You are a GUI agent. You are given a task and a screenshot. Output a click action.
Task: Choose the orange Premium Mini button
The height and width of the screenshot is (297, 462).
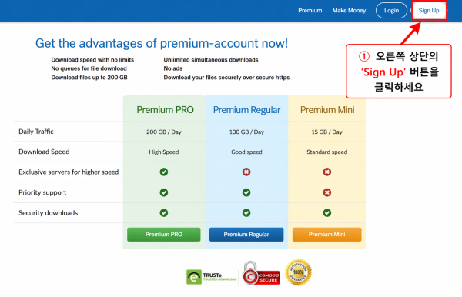pos(326,235)
